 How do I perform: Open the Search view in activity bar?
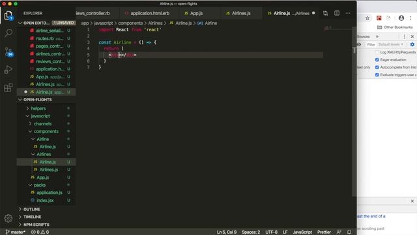[x=8, y=33]
